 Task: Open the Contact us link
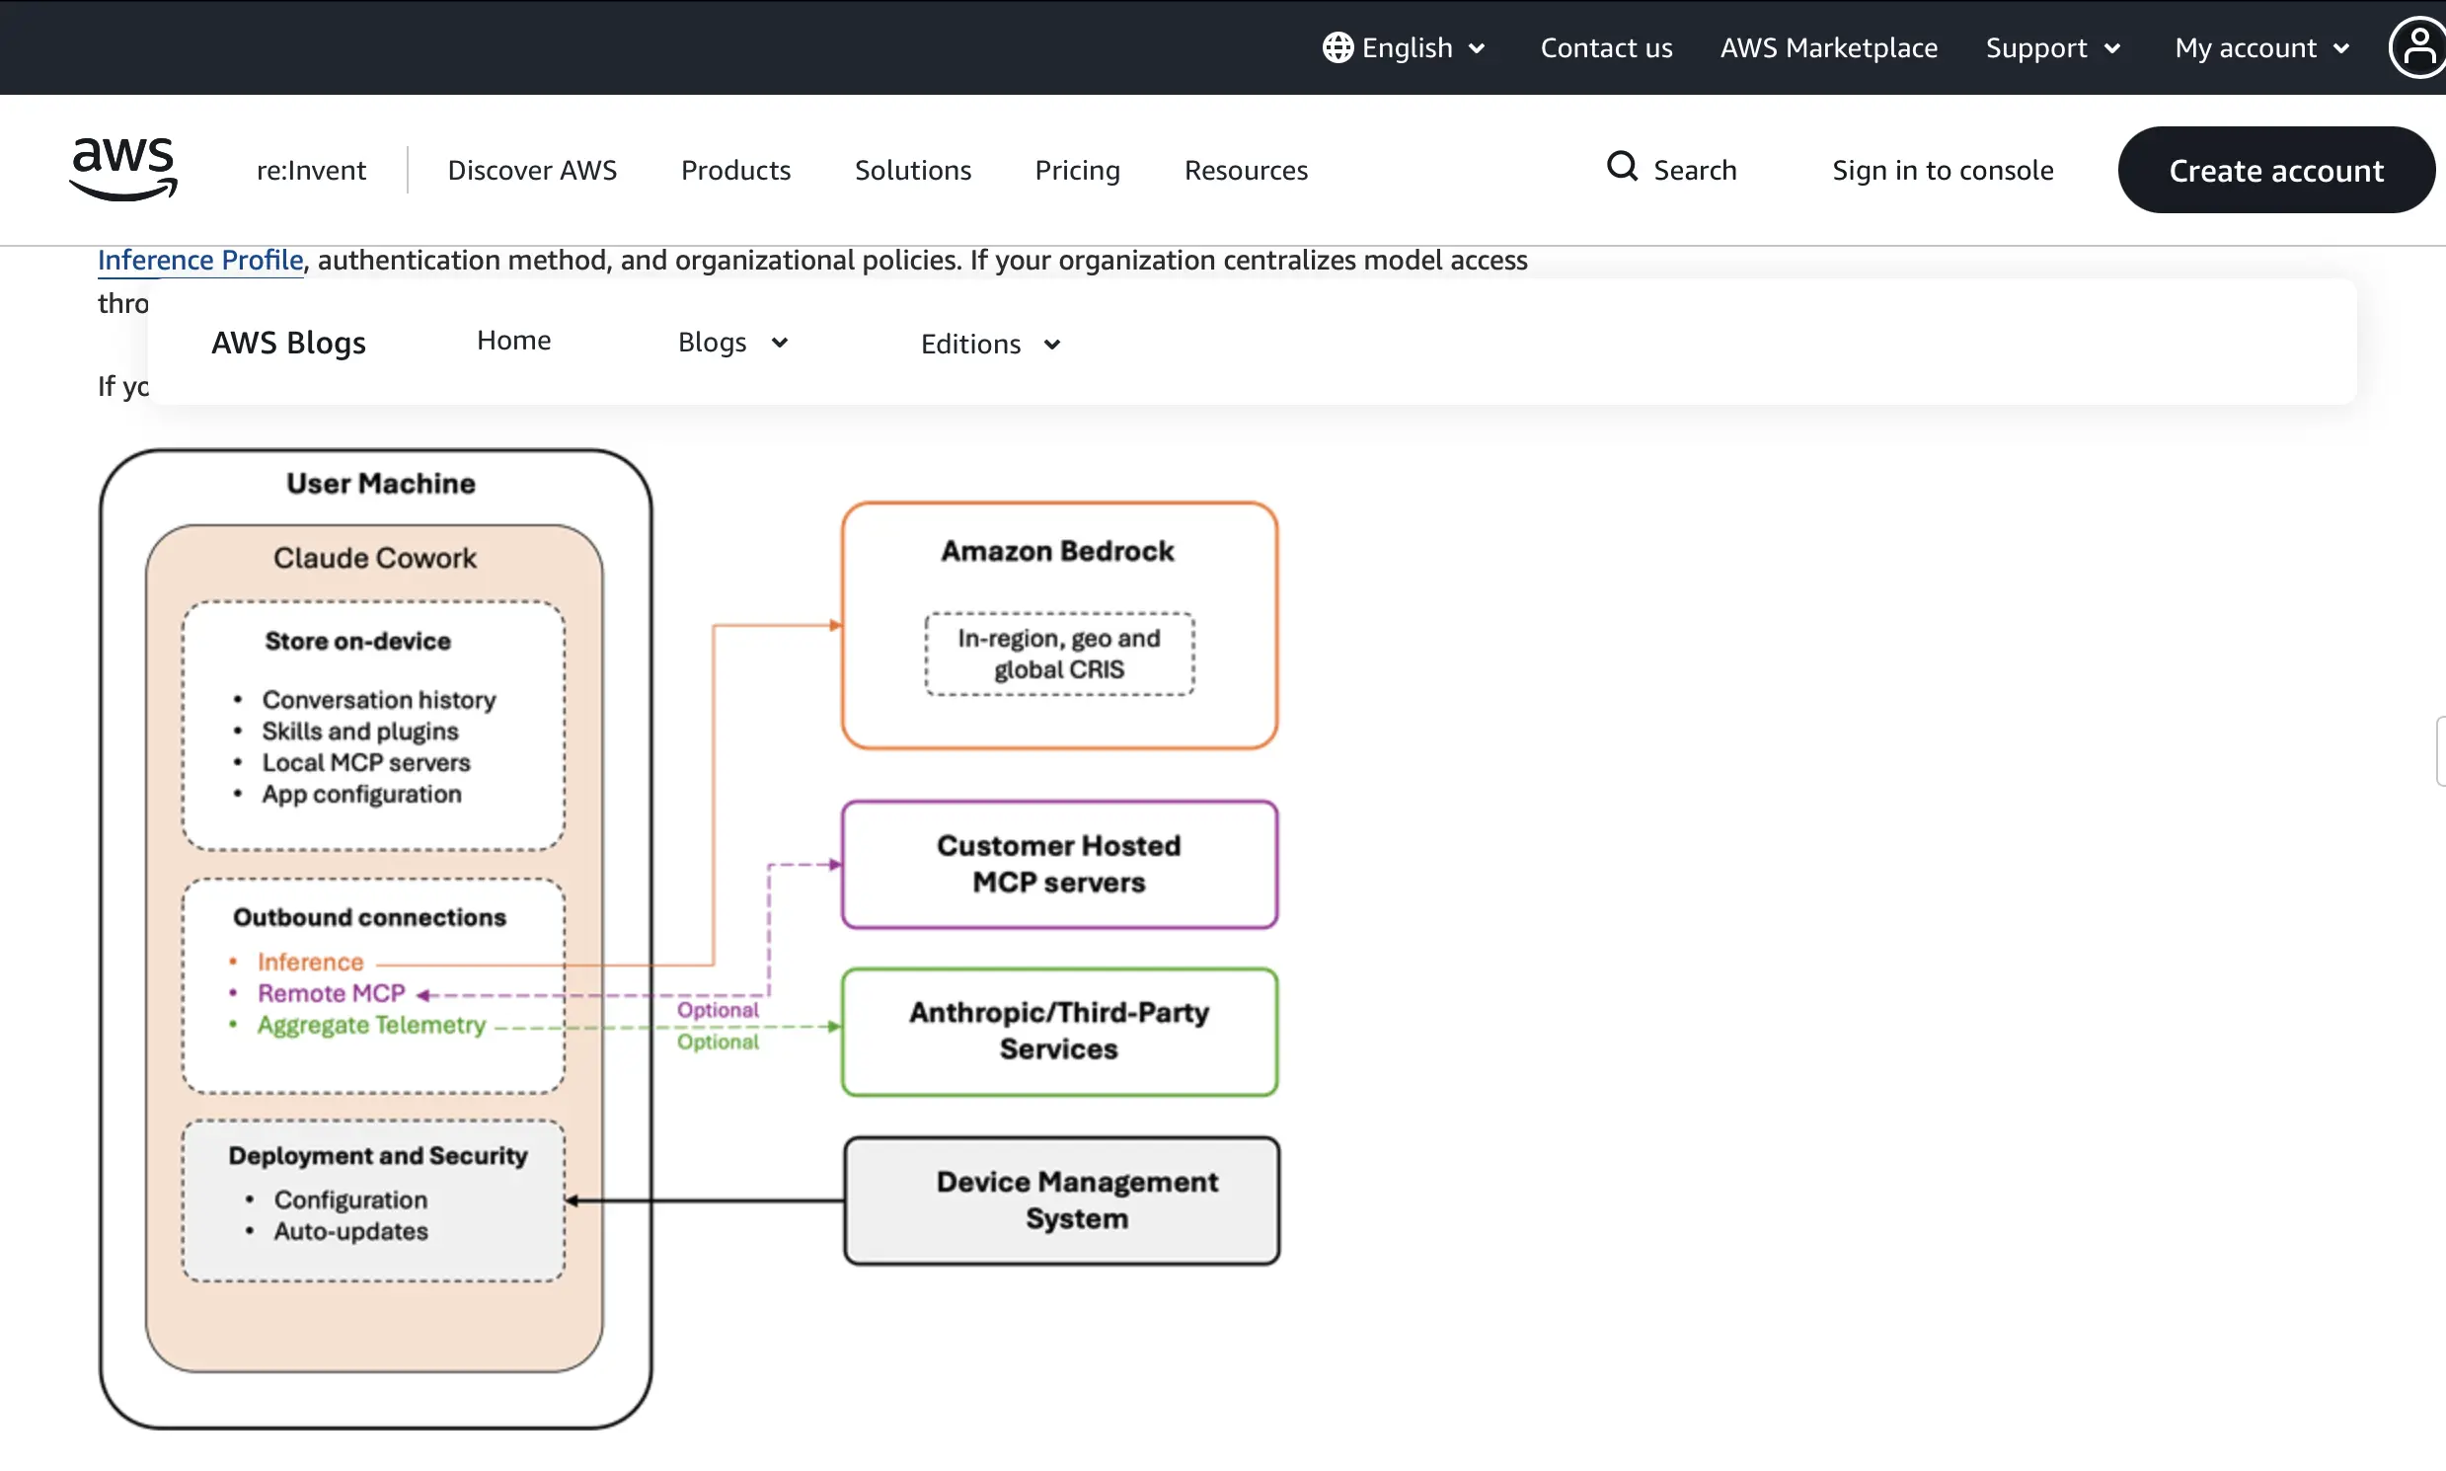tap(1606, 47)
